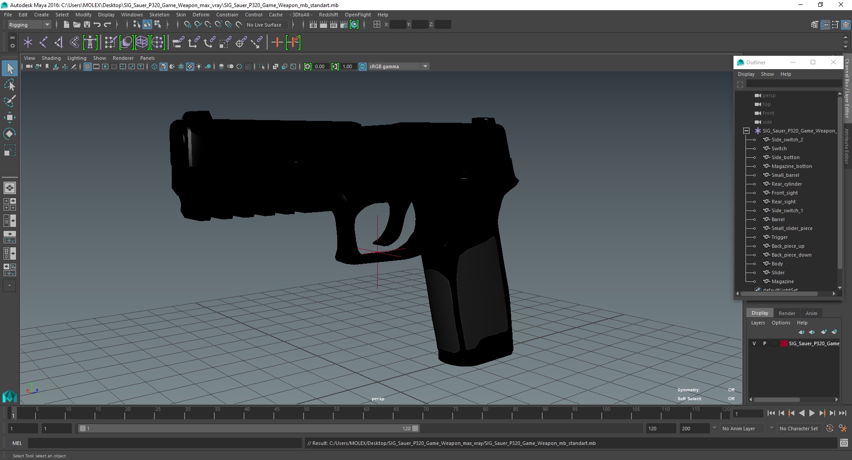The height and width of the screenshot is (460, 852).
Task: Click the Open scene folder icon
Action: click(x=76, y=25)
